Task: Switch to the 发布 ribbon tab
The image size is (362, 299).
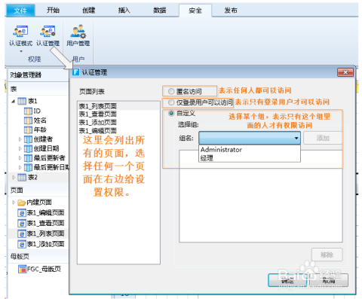Action: (231, 10)
